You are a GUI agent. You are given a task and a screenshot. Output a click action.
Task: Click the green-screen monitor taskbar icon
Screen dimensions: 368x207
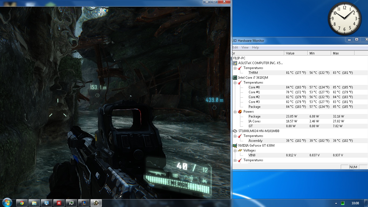[x=71, y=203]
